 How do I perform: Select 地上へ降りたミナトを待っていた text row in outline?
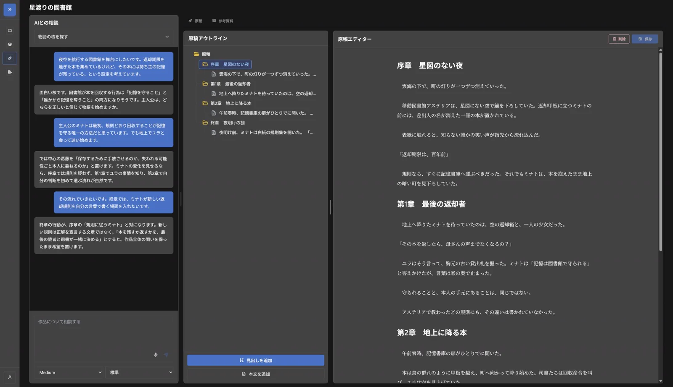pos(268,94)
